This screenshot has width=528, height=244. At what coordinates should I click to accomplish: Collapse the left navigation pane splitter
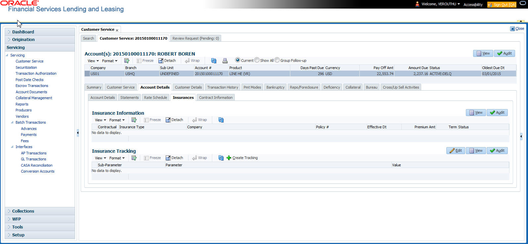(78, 133)
